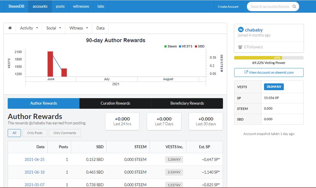Click the search magnifier icon
This screenshot has height=188, width=316.
294,6
